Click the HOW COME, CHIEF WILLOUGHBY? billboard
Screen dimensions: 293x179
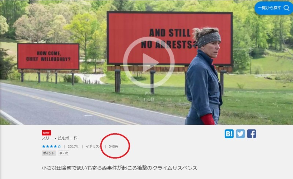48,56
